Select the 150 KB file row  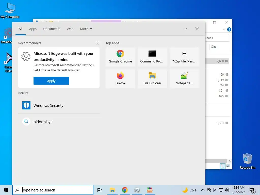[217, 75]
